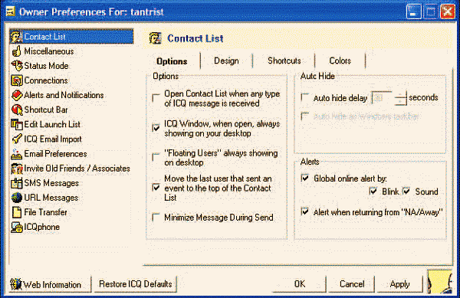The image size is (460, 298).
Task: Toggle Alert when returning from NA/Away
Action: [x=305, y=211]
